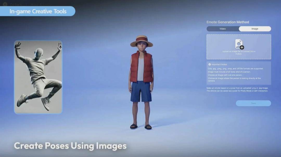The width and height of the screenshot is (281, 157).
Task: Click the straw-hat character avatar
Action: point(142,82)
